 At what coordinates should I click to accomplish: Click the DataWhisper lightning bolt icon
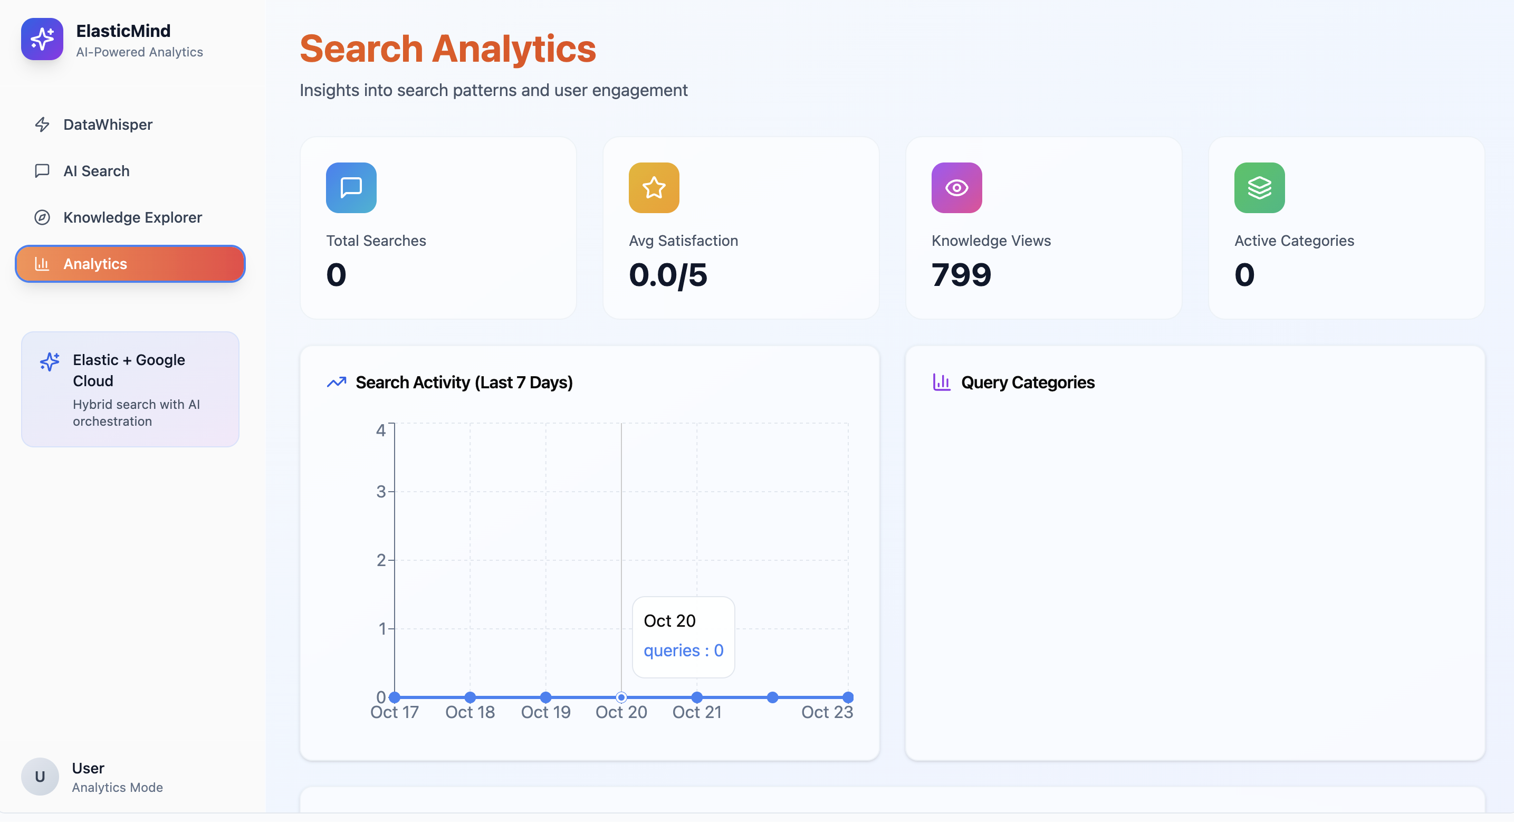coord(42,125)
